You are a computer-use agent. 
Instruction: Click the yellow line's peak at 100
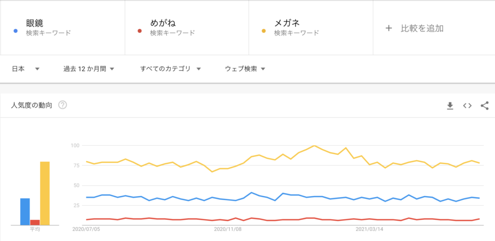point(314,145)
